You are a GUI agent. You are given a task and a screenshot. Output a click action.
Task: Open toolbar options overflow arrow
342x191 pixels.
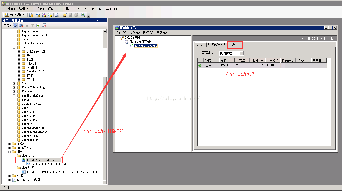tap(88, 16)
